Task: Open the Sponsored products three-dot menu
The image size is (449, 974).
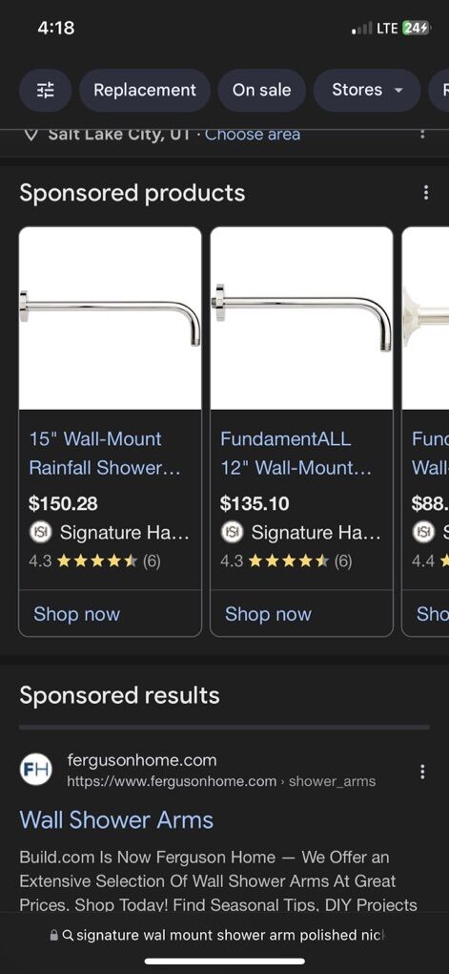Action: (425, 193)
